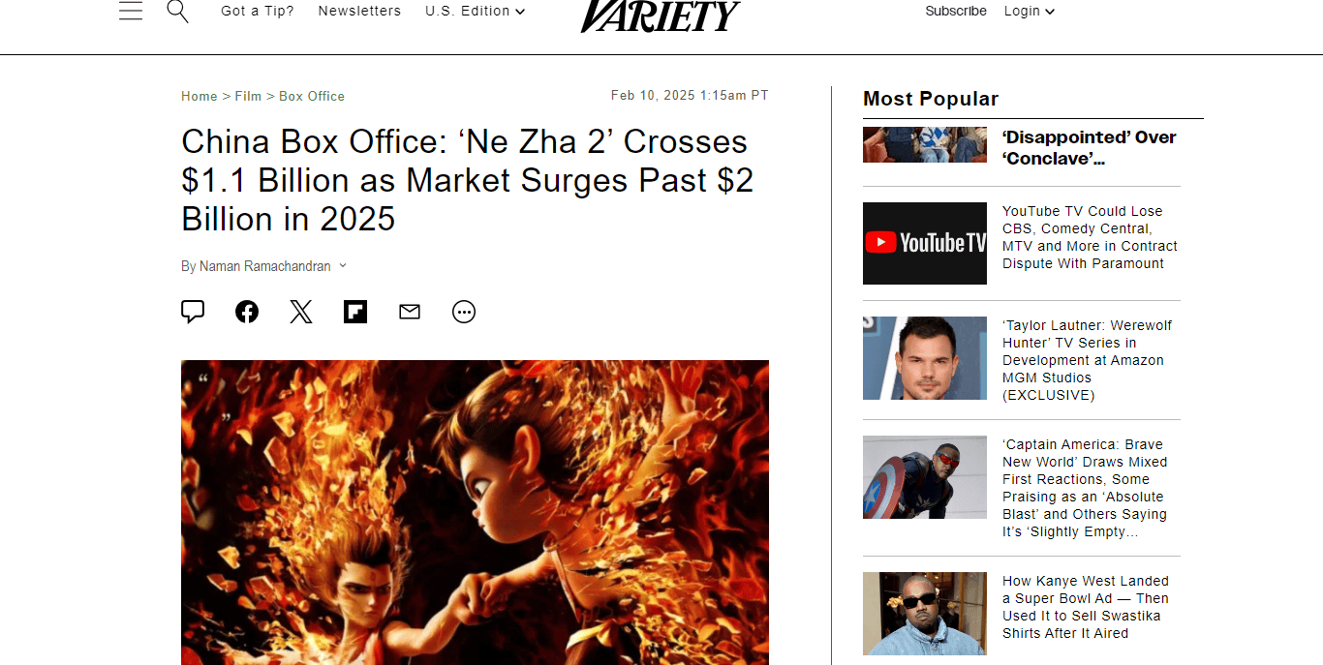The image size is (1323, 665).
Task: Share the article via Flipboard icon
Action: coord(355,312)
